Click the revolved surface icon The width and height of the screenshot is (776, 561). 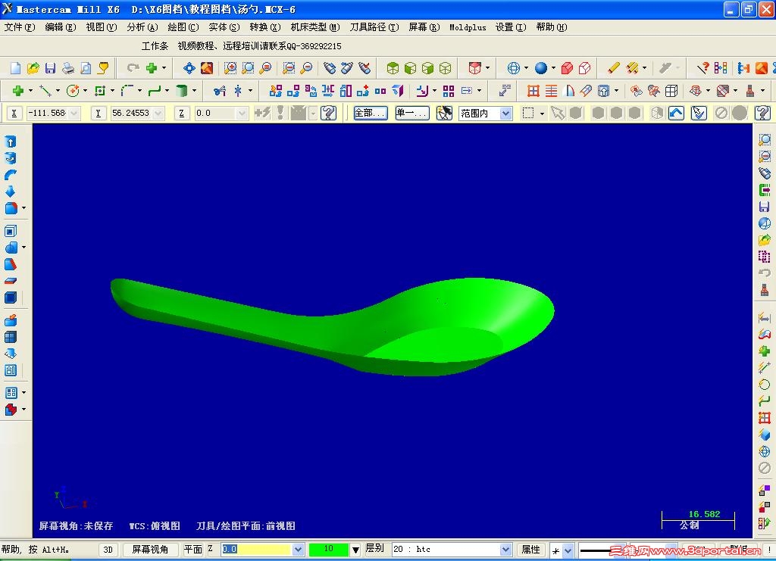(569, 90)
